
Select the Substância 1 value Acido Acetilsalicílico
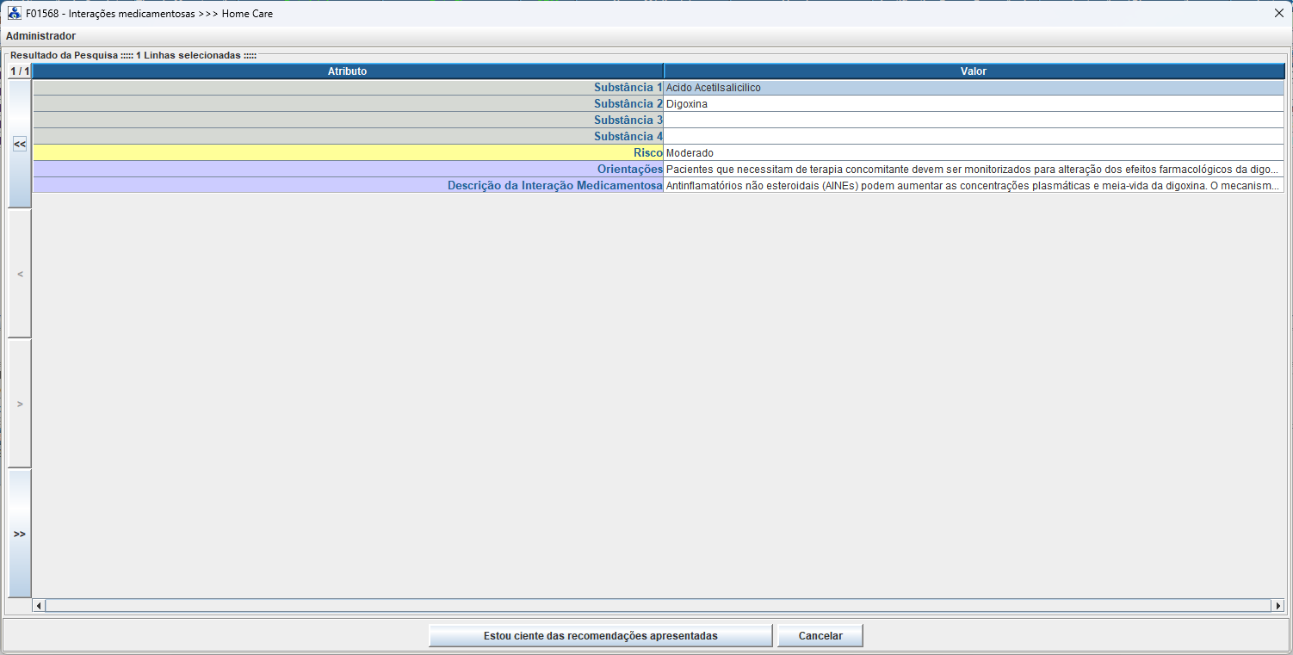[x=974, y=88]
